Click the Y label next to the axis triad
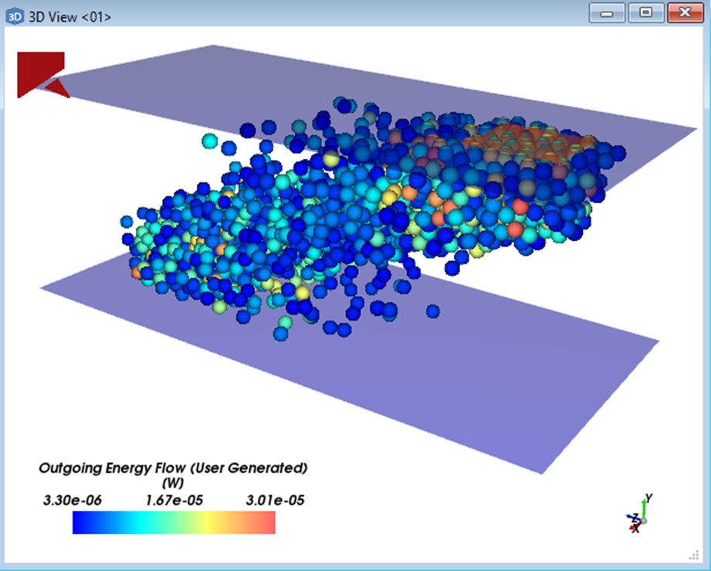The height and width of the screenshot is (571, 711). click(649, 497)
